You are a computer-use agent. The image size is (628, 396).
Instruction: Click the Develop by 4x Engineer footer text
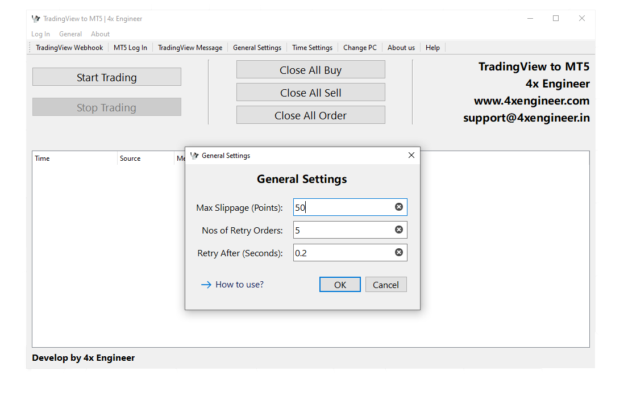tap(84, 358)
